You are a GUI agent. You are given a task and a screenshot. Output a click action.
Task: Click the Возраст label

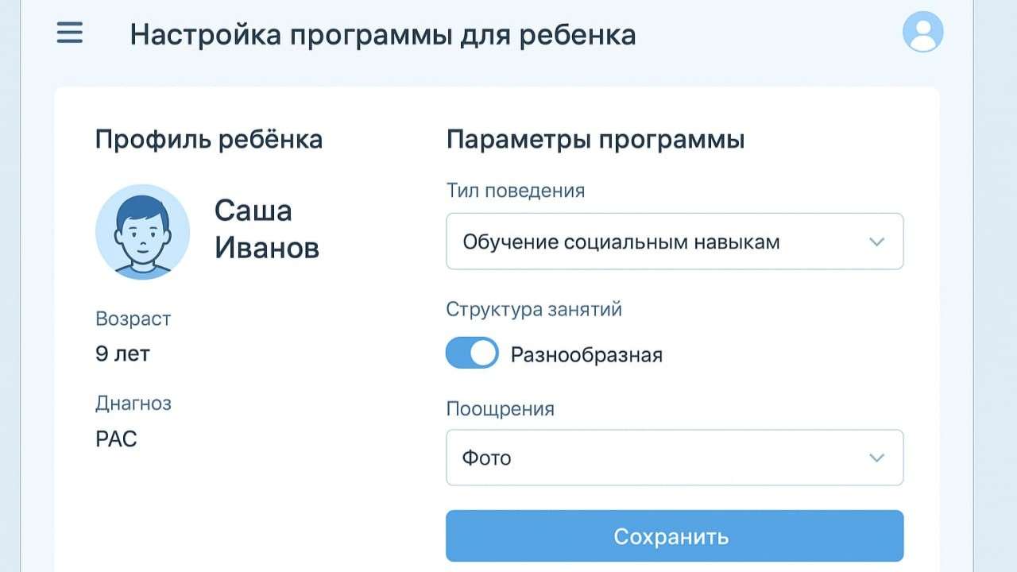click(133, 319)
